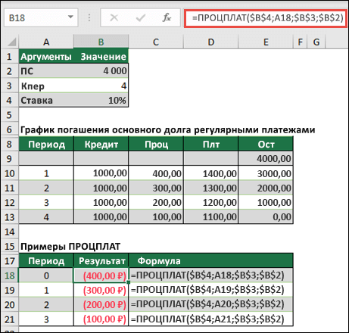Image resolution: width=349 pixels, height=333 pixels.
Task: Click the 'Аргументы' header cell
Action: click(x=46, y=56)
